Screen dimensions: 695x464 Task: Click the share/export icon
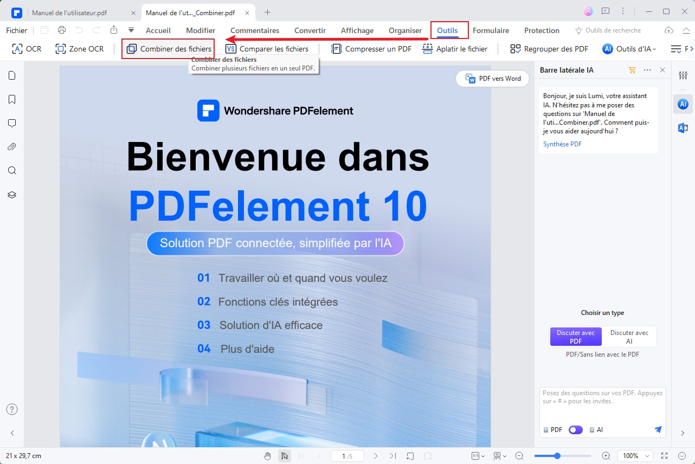click(113, 30)
